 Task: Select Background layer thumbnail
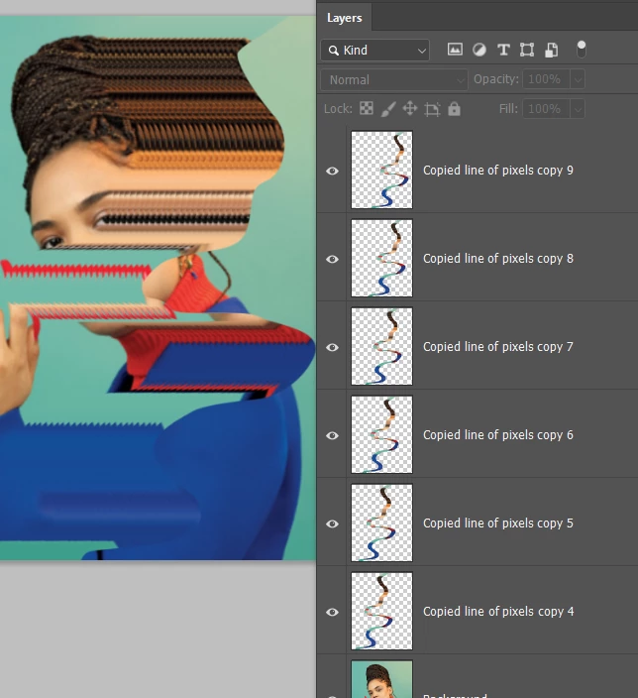tap(381, 679)
